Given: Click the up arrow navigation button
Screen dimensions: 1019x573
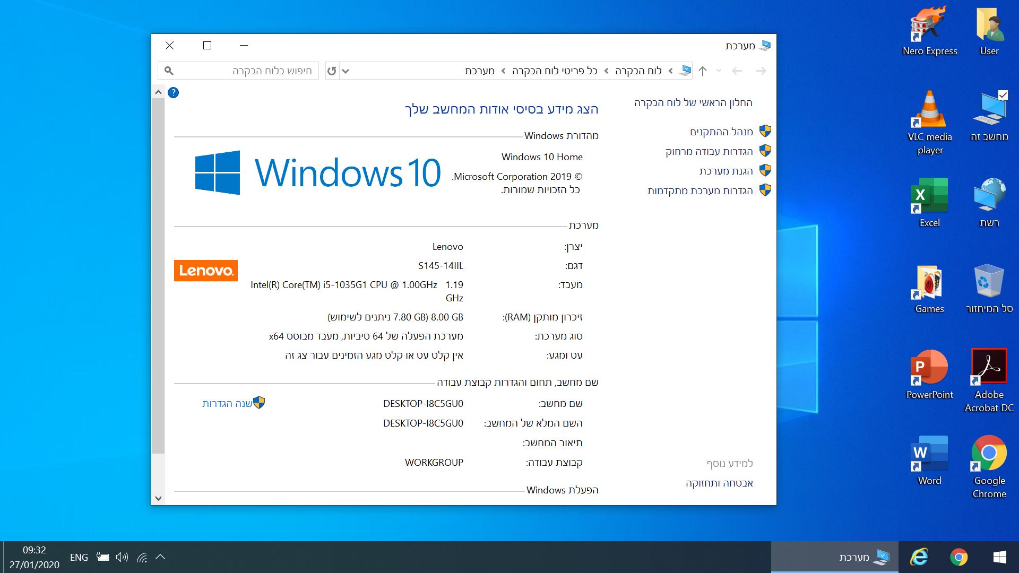Looking at the screenshot, I should [x=703, y=71].
